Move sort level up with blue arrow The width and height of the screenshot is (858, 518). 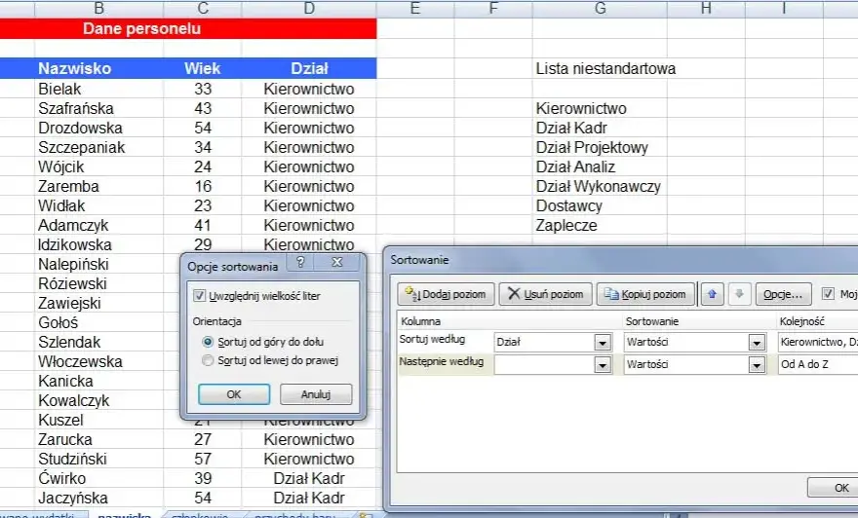(x=712, y=294)
